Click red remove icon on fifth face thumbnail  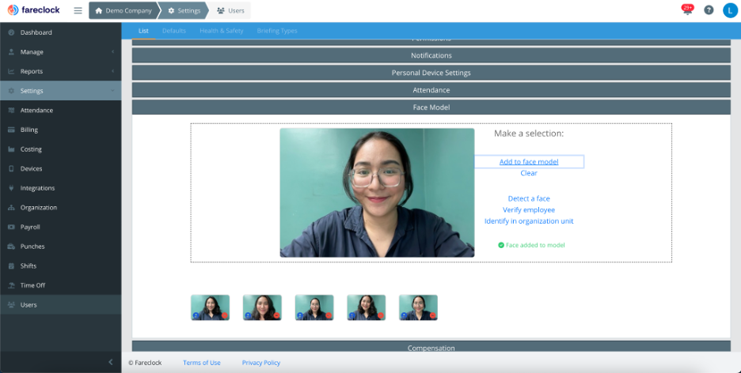pyautogui.click(x=432, y=315)
